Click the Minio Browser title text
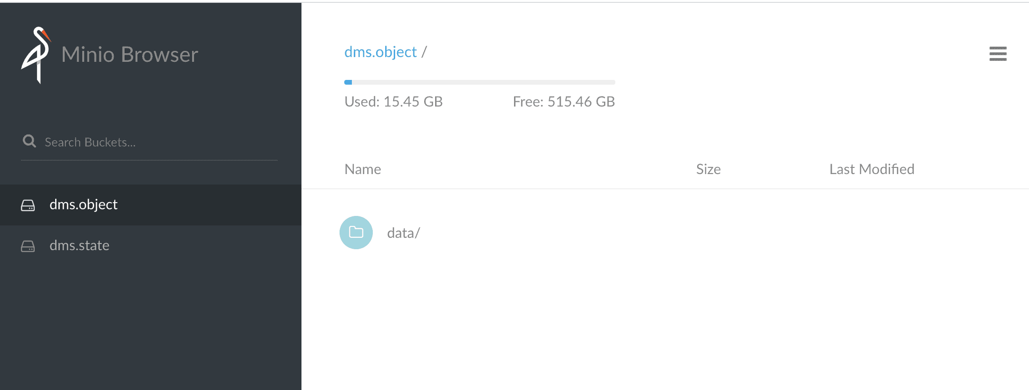This screenshot has width=1029, height=390. 130,54
